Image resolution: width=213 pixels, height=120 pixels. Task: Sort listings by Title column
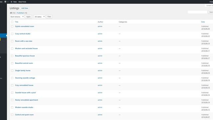[17, 22]
